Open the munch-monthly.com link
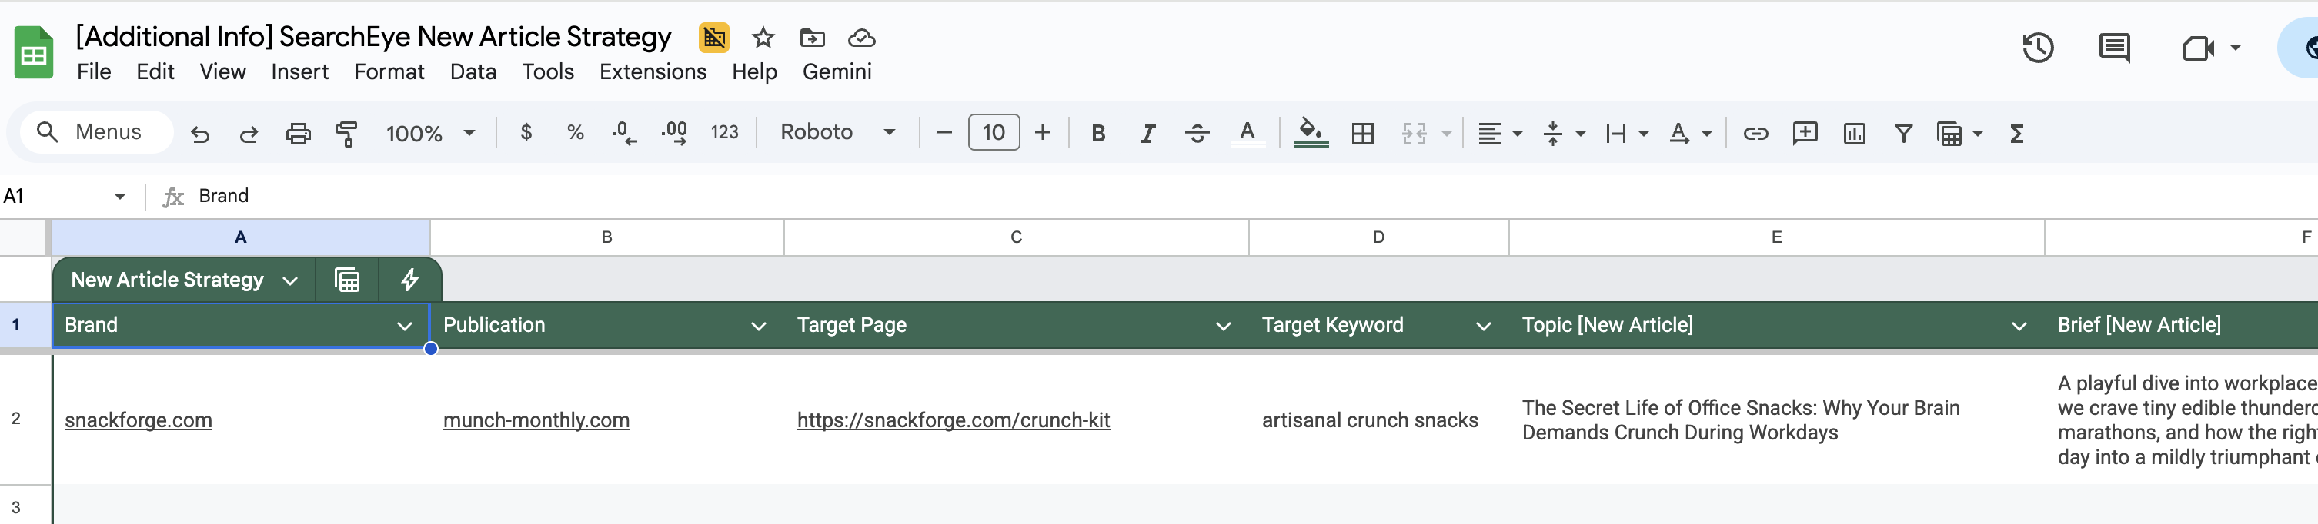 (536, 420)
